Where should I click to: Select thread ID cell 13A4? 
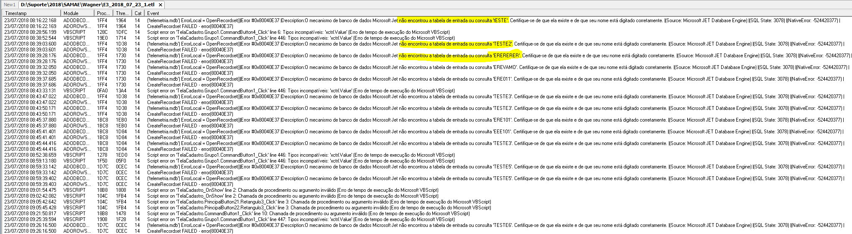121,91
